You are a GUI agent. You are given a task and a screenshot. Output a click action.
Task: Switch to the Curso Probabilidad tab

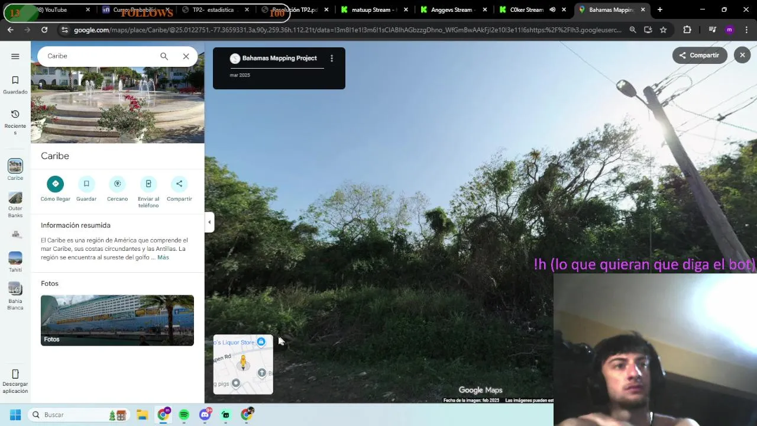(x=137, y=9)
